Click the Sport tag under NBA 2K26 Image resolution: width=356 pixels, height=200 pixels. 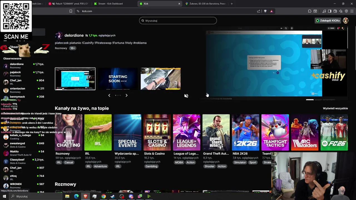point(253,162)
